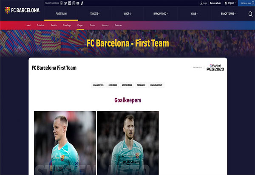Viewport: 255px width, 175px height.
Task: Expand the Barça Video menu dropdown
Action: (160, 14)
